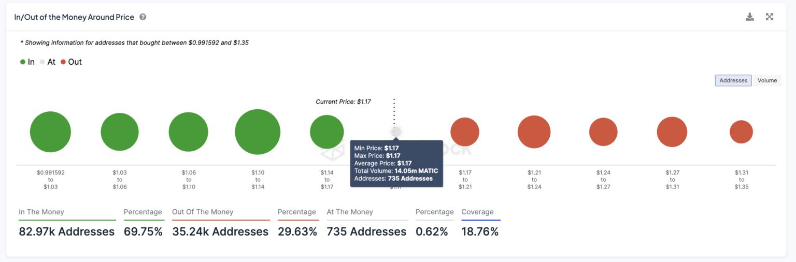
Task: Select the red $1.21 to $1.24 bubble
Action: [534, 132]
